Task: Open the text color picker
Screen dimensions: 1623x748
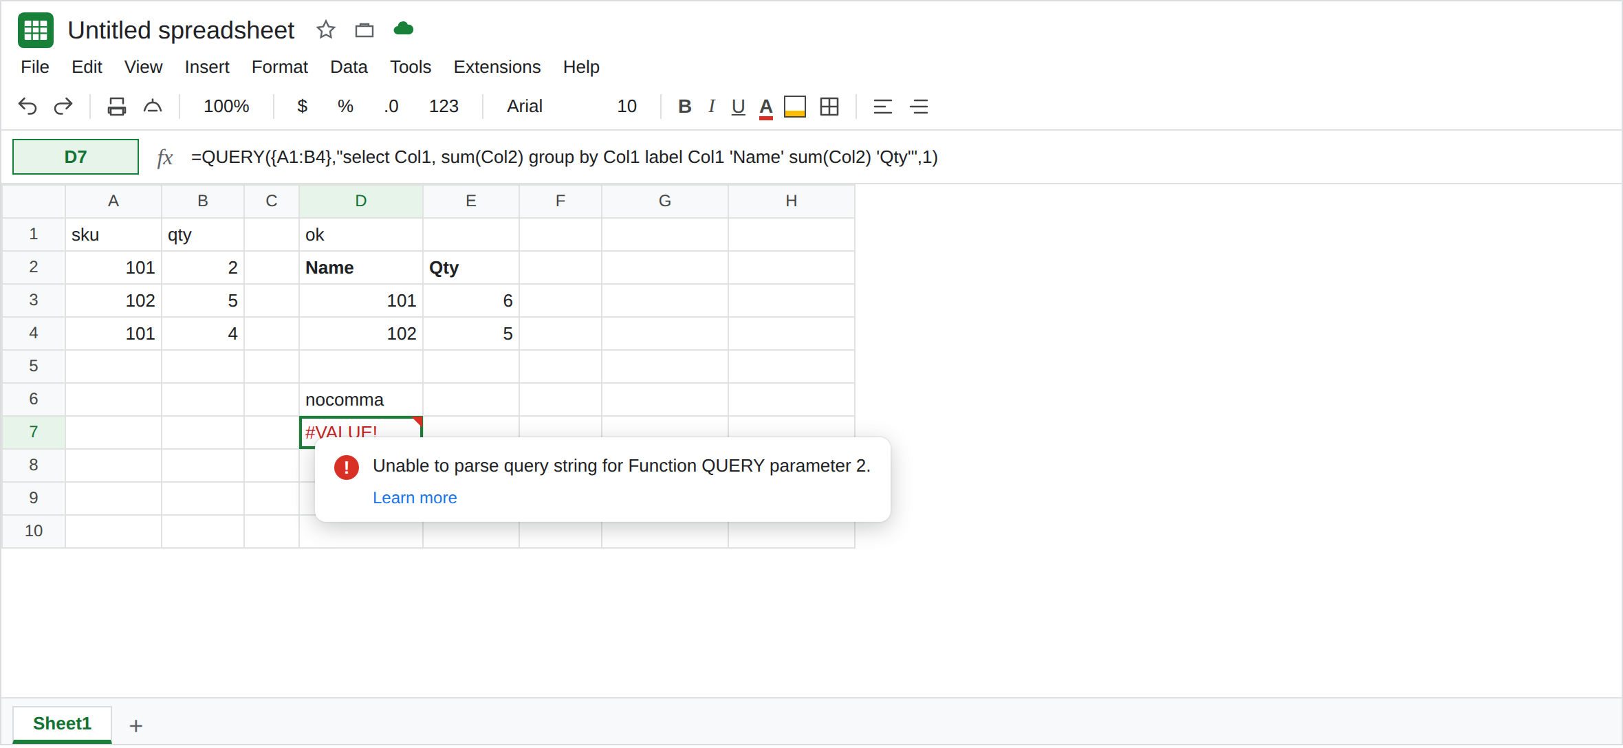Action: click(766, 108)
